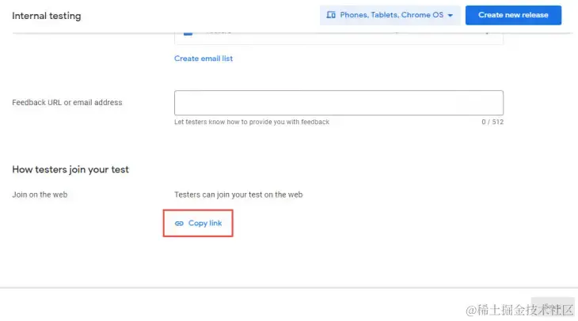Click 'Testers can join your test on the web' text
578x321 pixels.
click(x=238, y=194)
